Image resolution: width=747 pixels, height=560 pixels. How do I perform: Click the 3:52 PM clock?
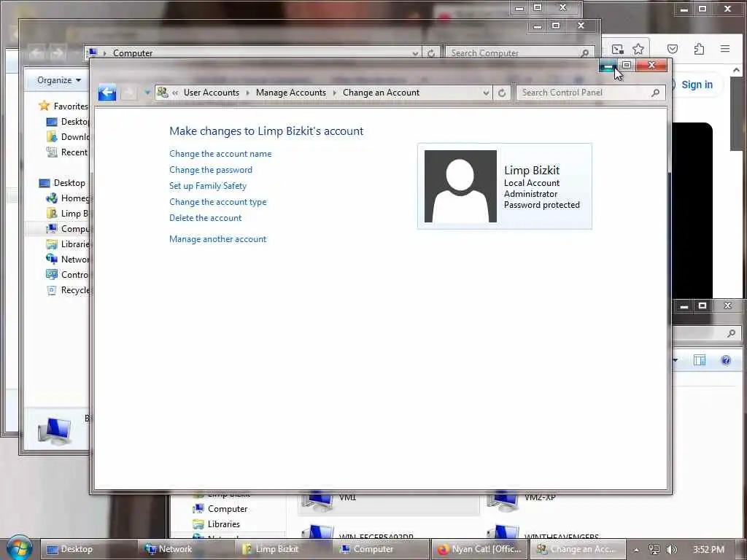(x=708, y=550)
